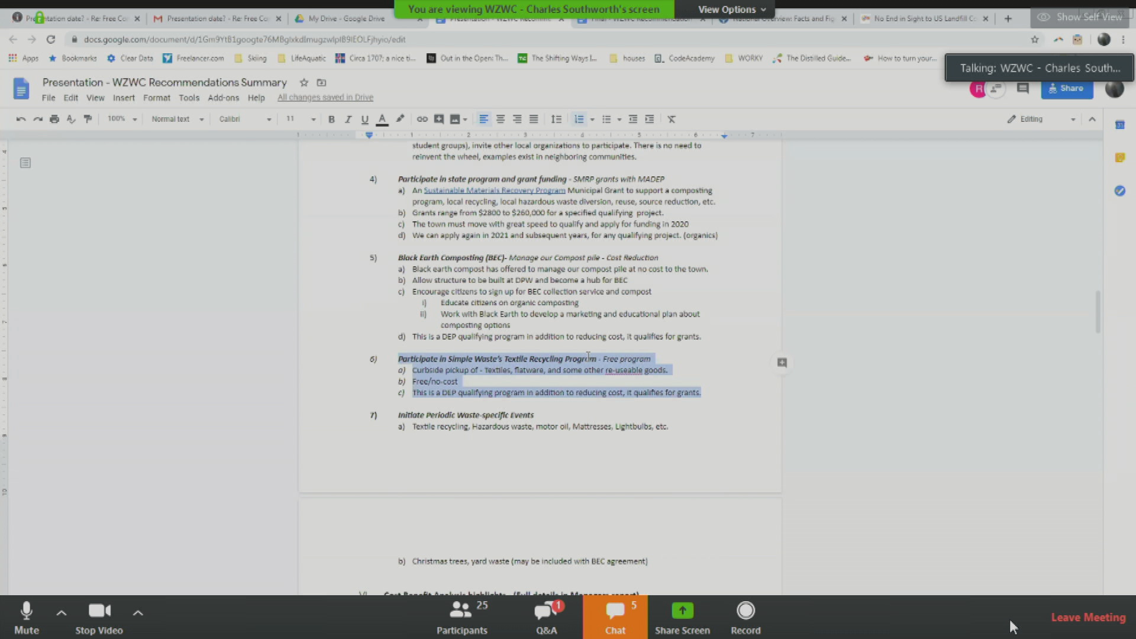
Task: Open the highlight color tool
Action: click(401, 119)
